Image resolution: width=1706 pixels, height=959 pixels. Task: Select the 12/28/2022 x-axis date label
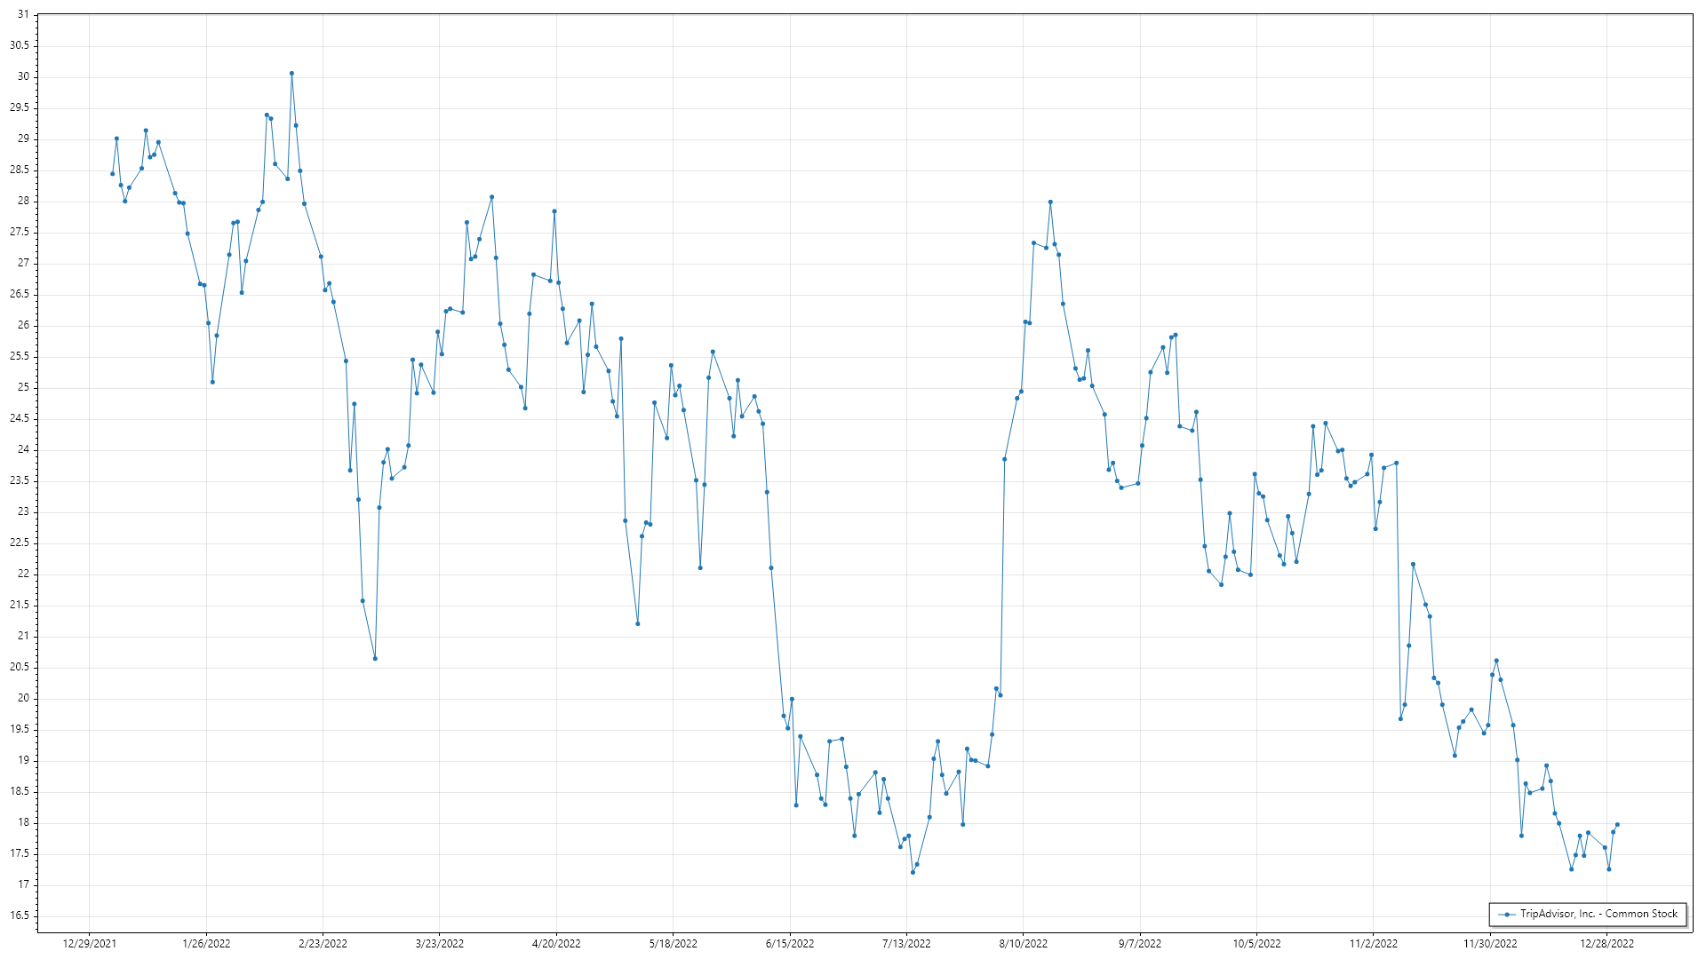point(1606,943)
